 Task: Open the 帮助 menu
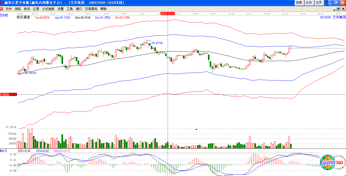[103, 9]
